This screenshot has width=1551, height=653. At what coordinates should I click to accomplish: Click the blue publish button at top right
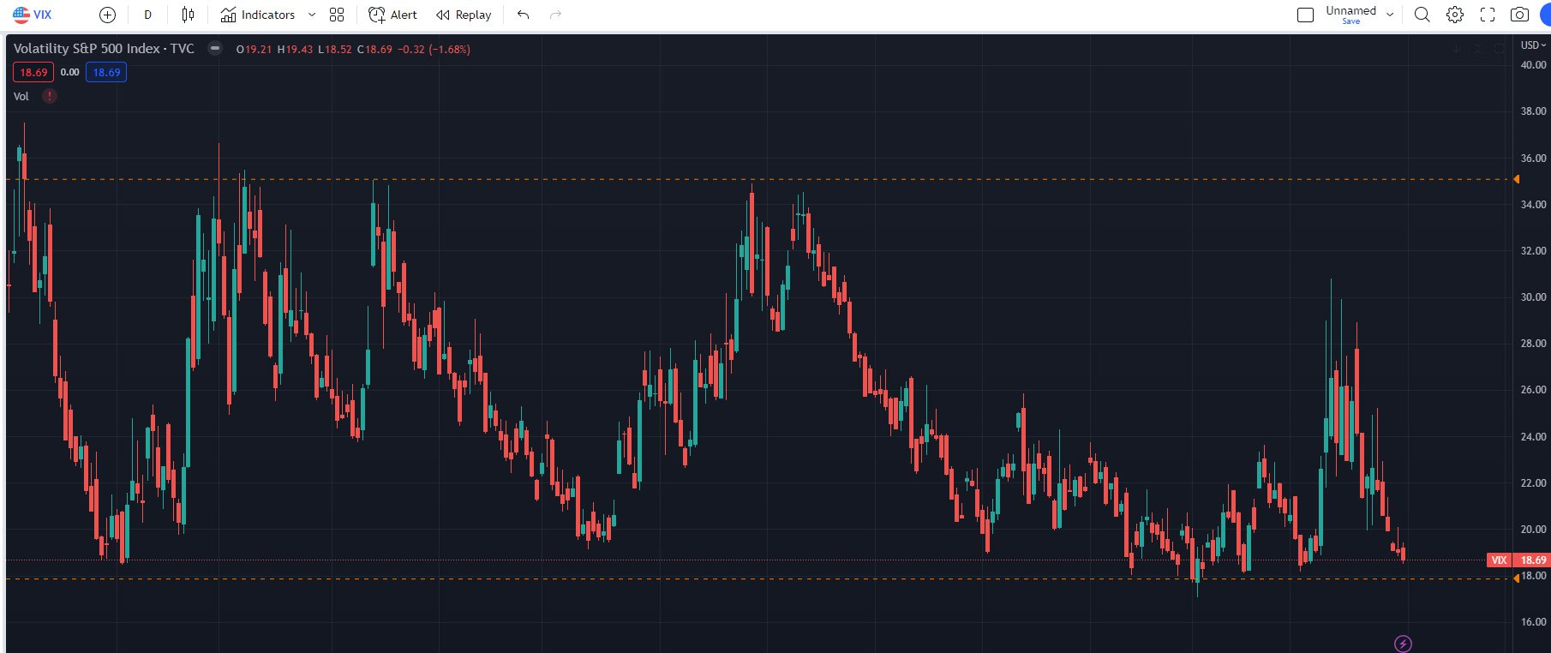tap(1545, 15)
